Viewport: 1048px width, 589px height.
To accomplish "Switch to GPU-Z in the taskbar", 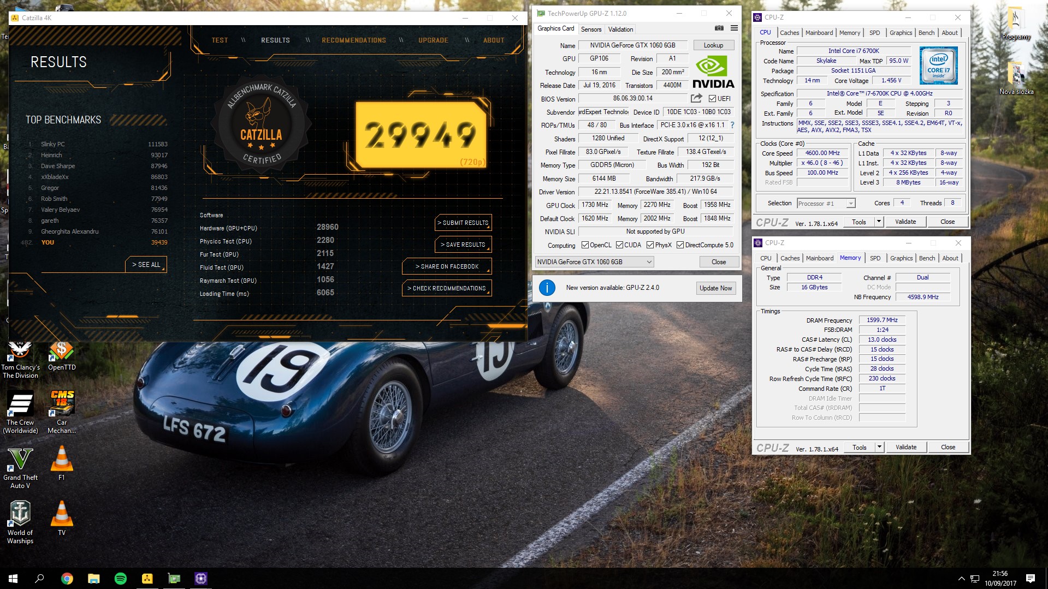I will click(174, 579).
